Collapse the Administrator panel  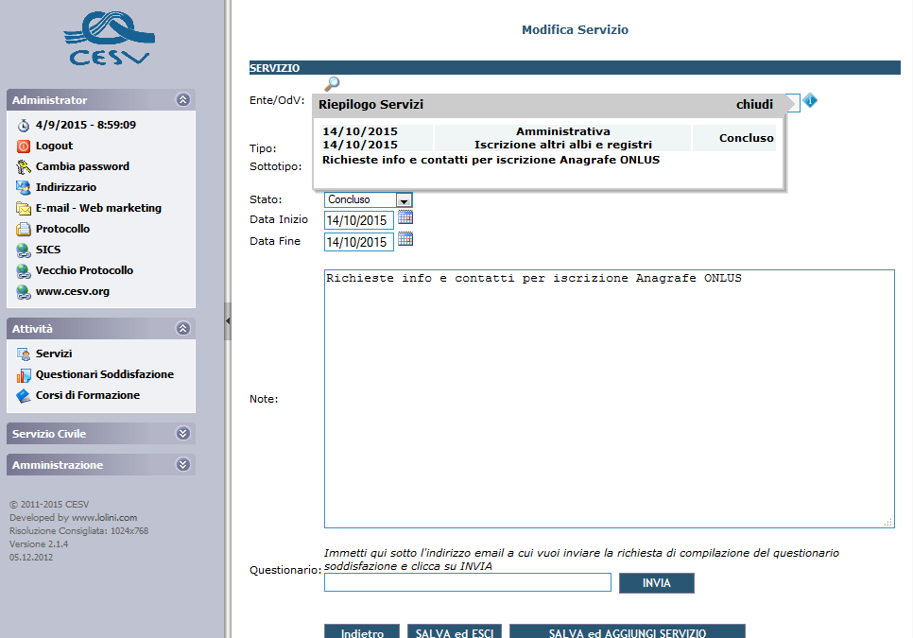point(182,99)
